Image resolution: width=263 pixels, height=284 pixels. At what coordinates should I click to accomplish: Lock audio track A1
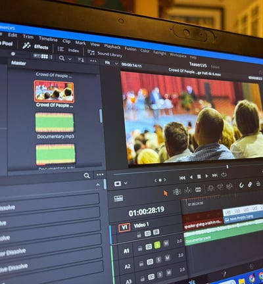point(140,248)
